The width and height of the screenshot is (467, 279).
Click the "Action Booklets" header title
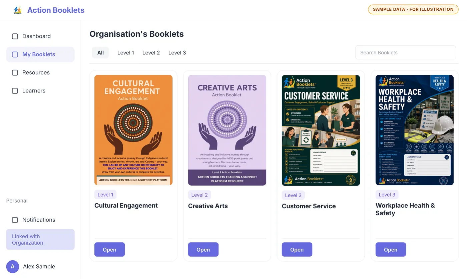point(56,10)
